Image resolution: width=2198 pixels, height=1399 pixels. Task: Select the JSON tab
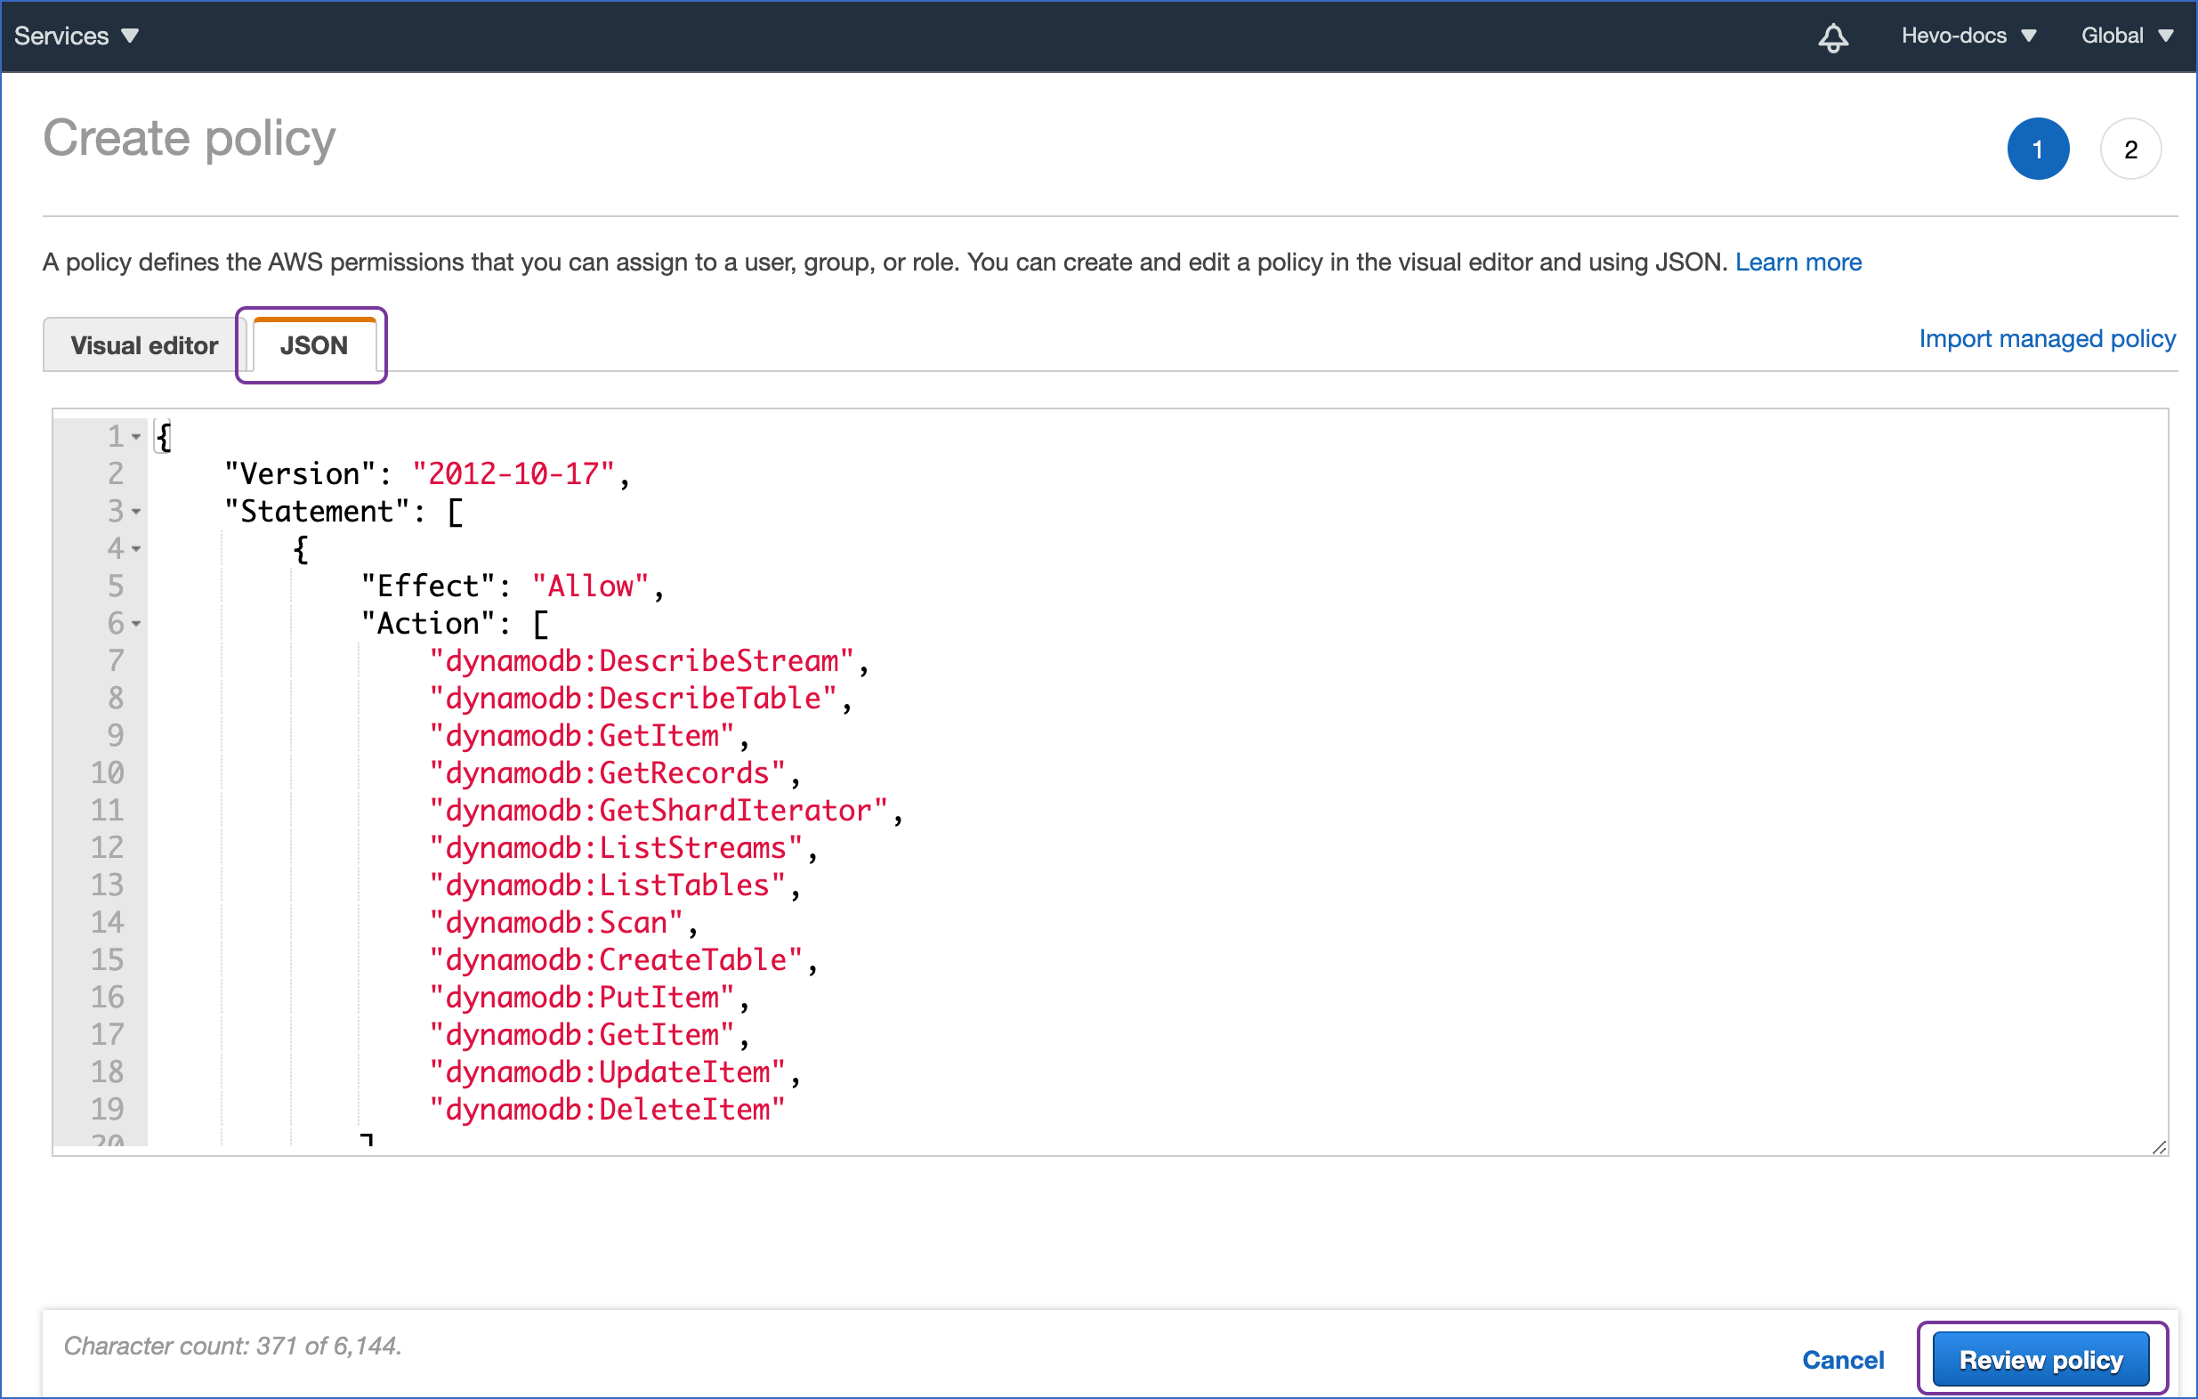(313, 345)
